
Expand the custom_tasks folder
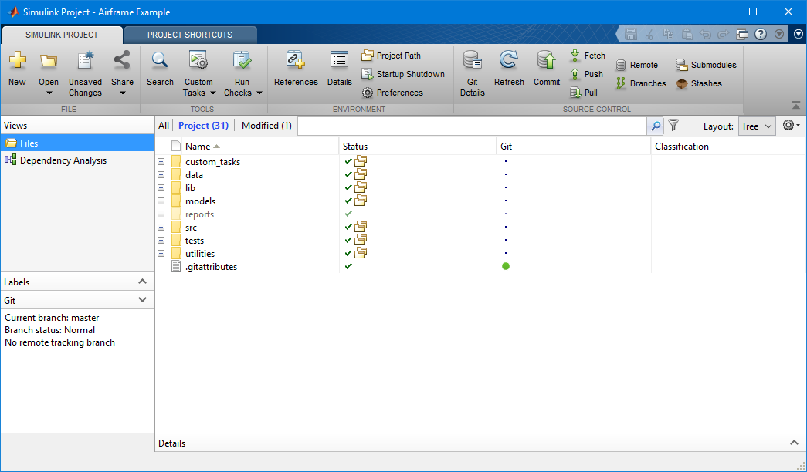coord(161,161)
